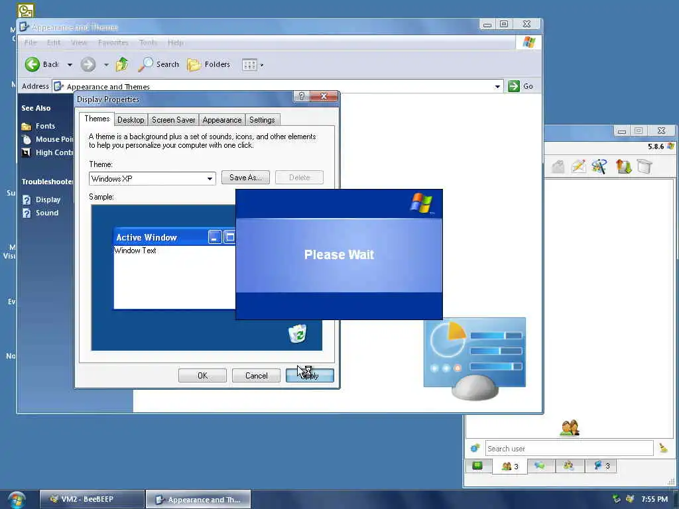Open the Help menu

tap(175, 42)
